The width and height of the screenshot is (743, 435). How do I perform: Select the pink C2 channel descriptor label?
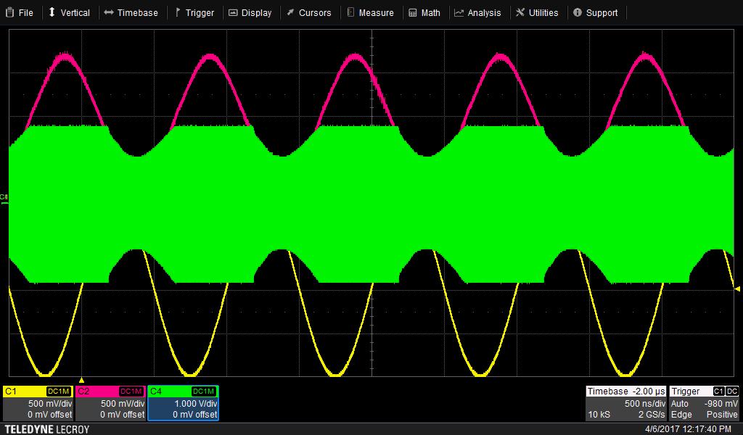83,391
